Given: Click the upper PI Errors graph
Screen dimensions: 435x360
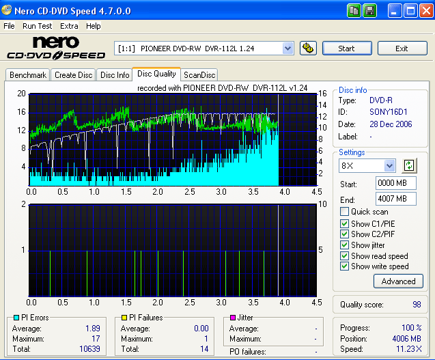Looking at the screenshot, I should tap(173, 139).
